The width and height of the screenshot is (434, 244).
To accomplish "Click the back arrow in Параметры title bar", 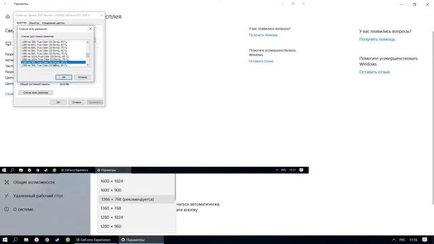I will click(5, 4).
